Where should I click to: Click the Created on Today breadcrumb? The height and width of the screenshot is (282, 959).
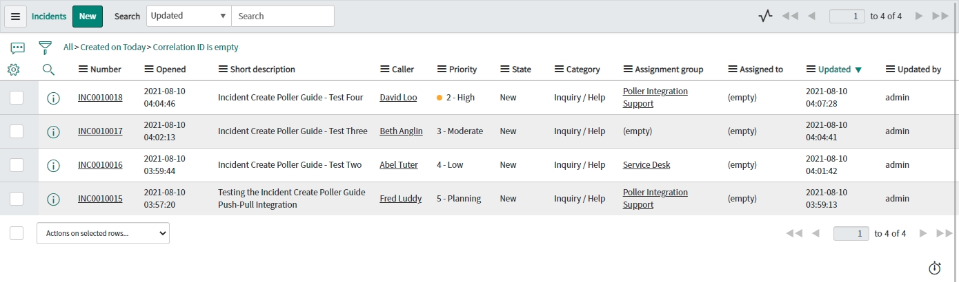point(113,47)
